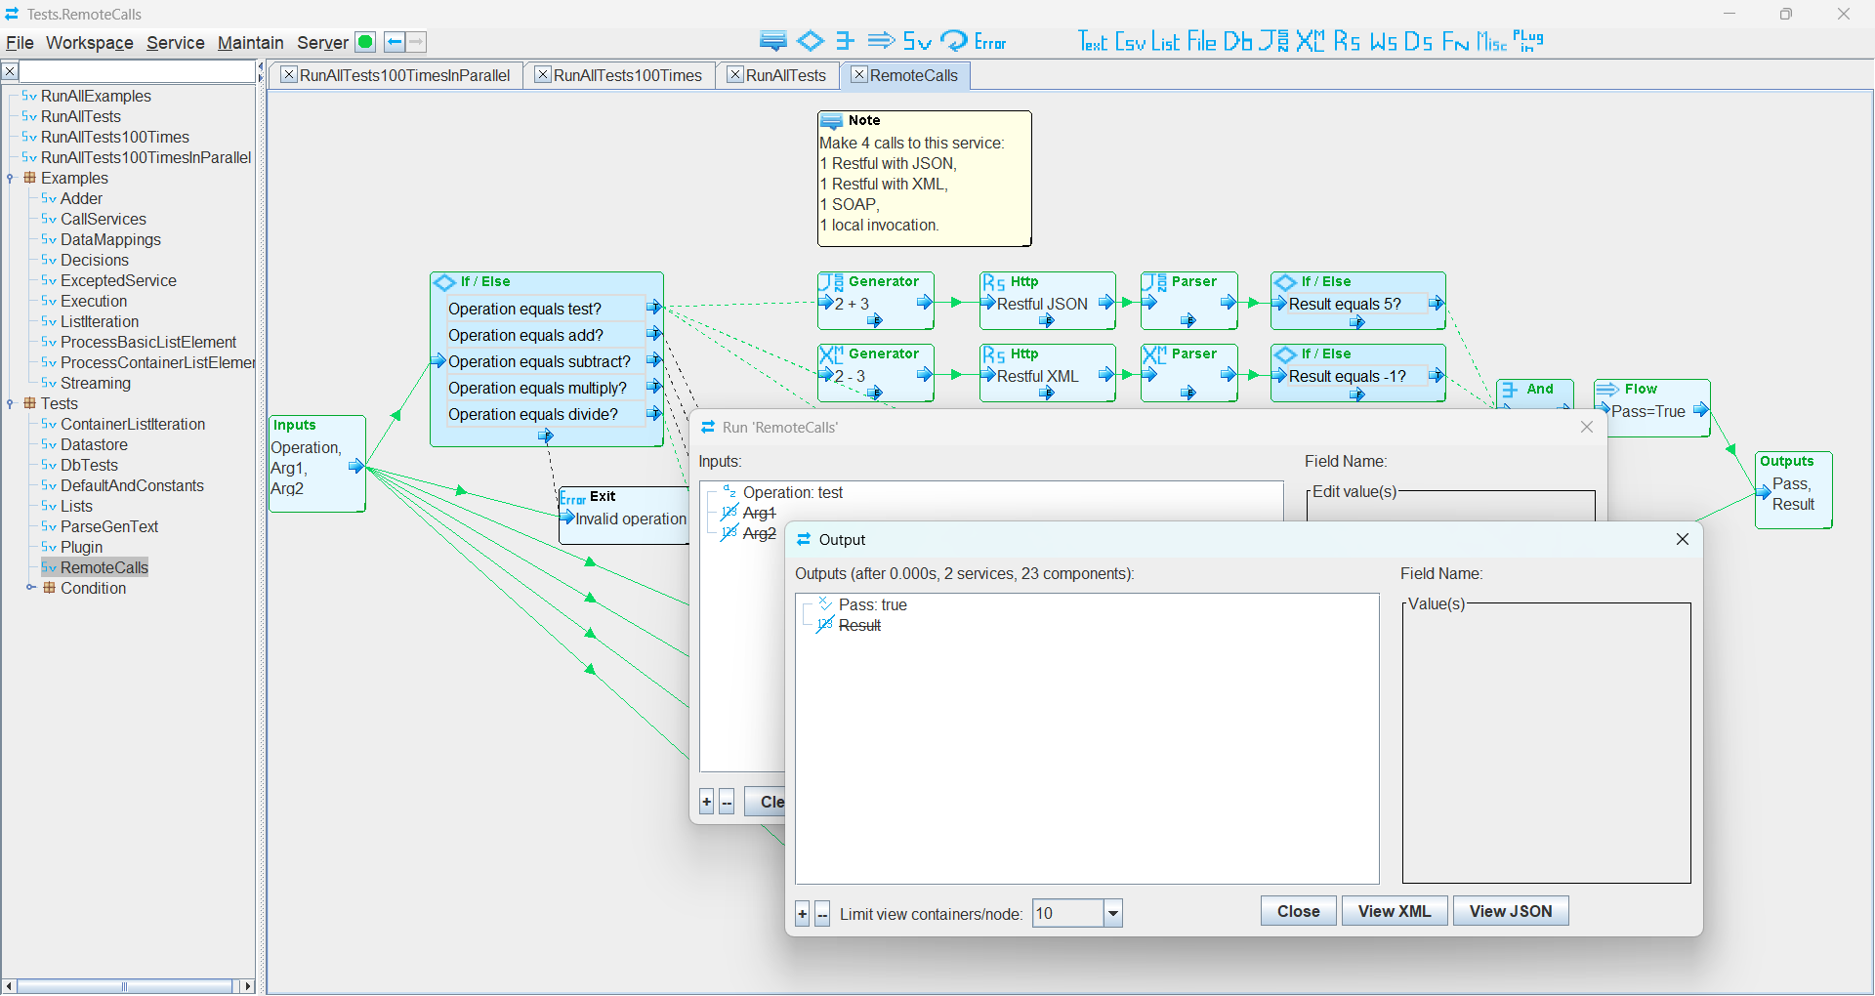This screenshot has width=1875, height=996.
Task: Click the Close button in Output dialog
Action: [x=1298, y=910]
